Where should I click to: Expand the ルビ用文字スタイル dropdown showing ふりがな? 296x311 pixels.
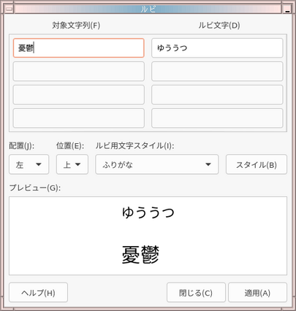157,164
